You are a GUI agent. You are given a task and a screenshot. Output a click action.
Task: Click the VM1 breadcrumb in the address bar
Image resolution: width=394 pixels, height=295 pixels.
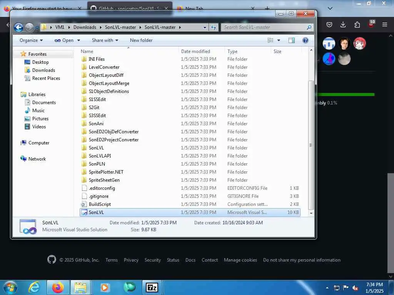click(60, 27)
